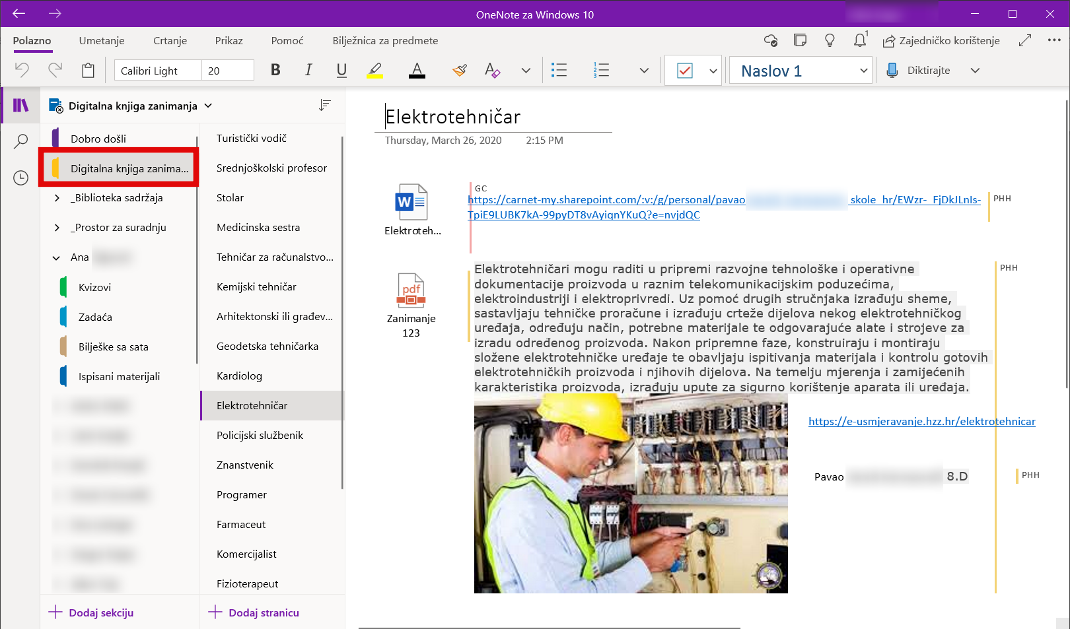Click the electrician photo
Image resolution: width=1070 pixels, height=629 pixels.
click(631, 493)
